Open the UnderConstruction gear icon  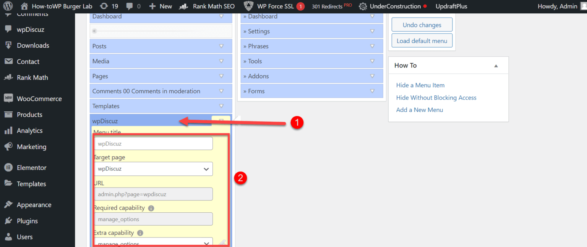362,6
